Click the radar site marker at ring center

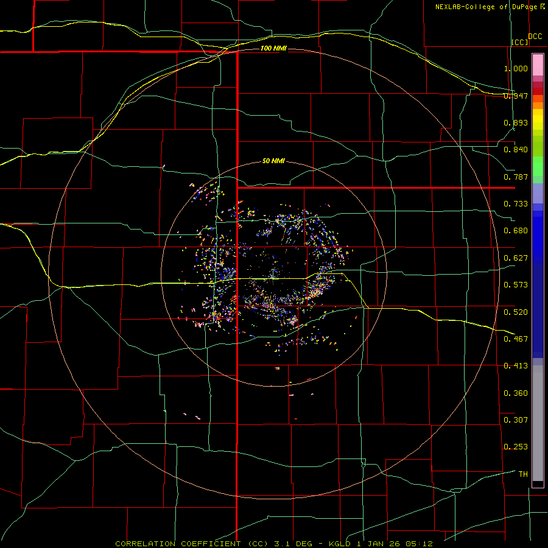pyautogui.click(x=273, y=275)
